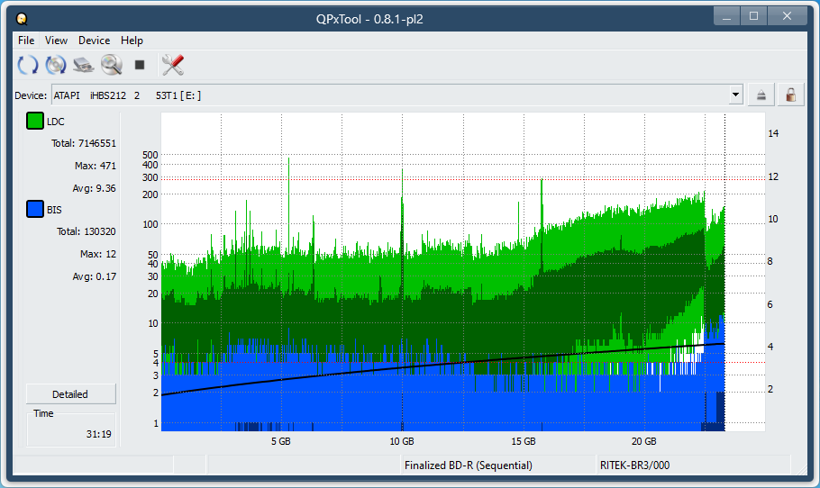Click the 20 GB axis label

643,441
